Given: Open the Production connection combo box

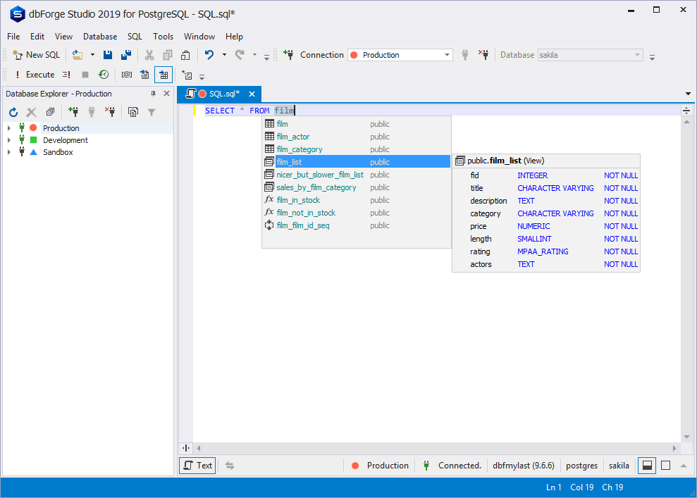Looking at the screenshot, I should pyautogui.click(x=400, y=55).
